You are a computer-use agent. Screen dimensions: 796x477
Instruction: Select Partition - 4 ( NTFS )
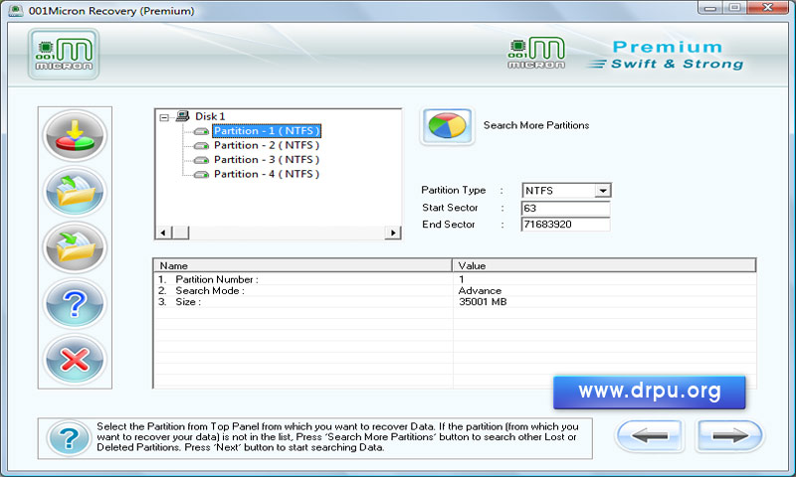(x=267, y=174)
